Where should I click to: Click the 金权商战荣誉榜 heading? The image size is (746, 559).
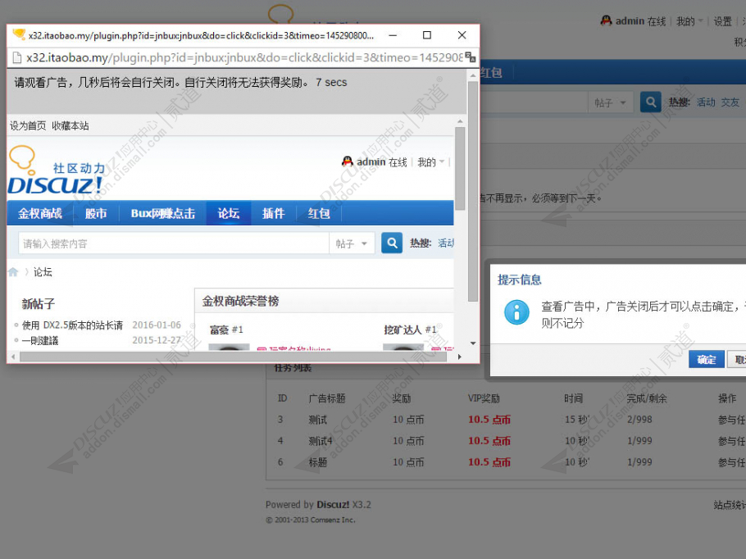(241, 301)
